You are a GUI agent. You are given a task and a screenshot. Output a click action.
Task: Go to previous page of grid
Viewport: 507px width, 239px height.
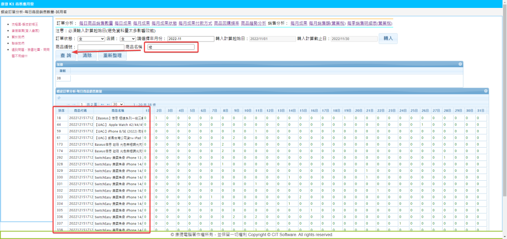74,105
